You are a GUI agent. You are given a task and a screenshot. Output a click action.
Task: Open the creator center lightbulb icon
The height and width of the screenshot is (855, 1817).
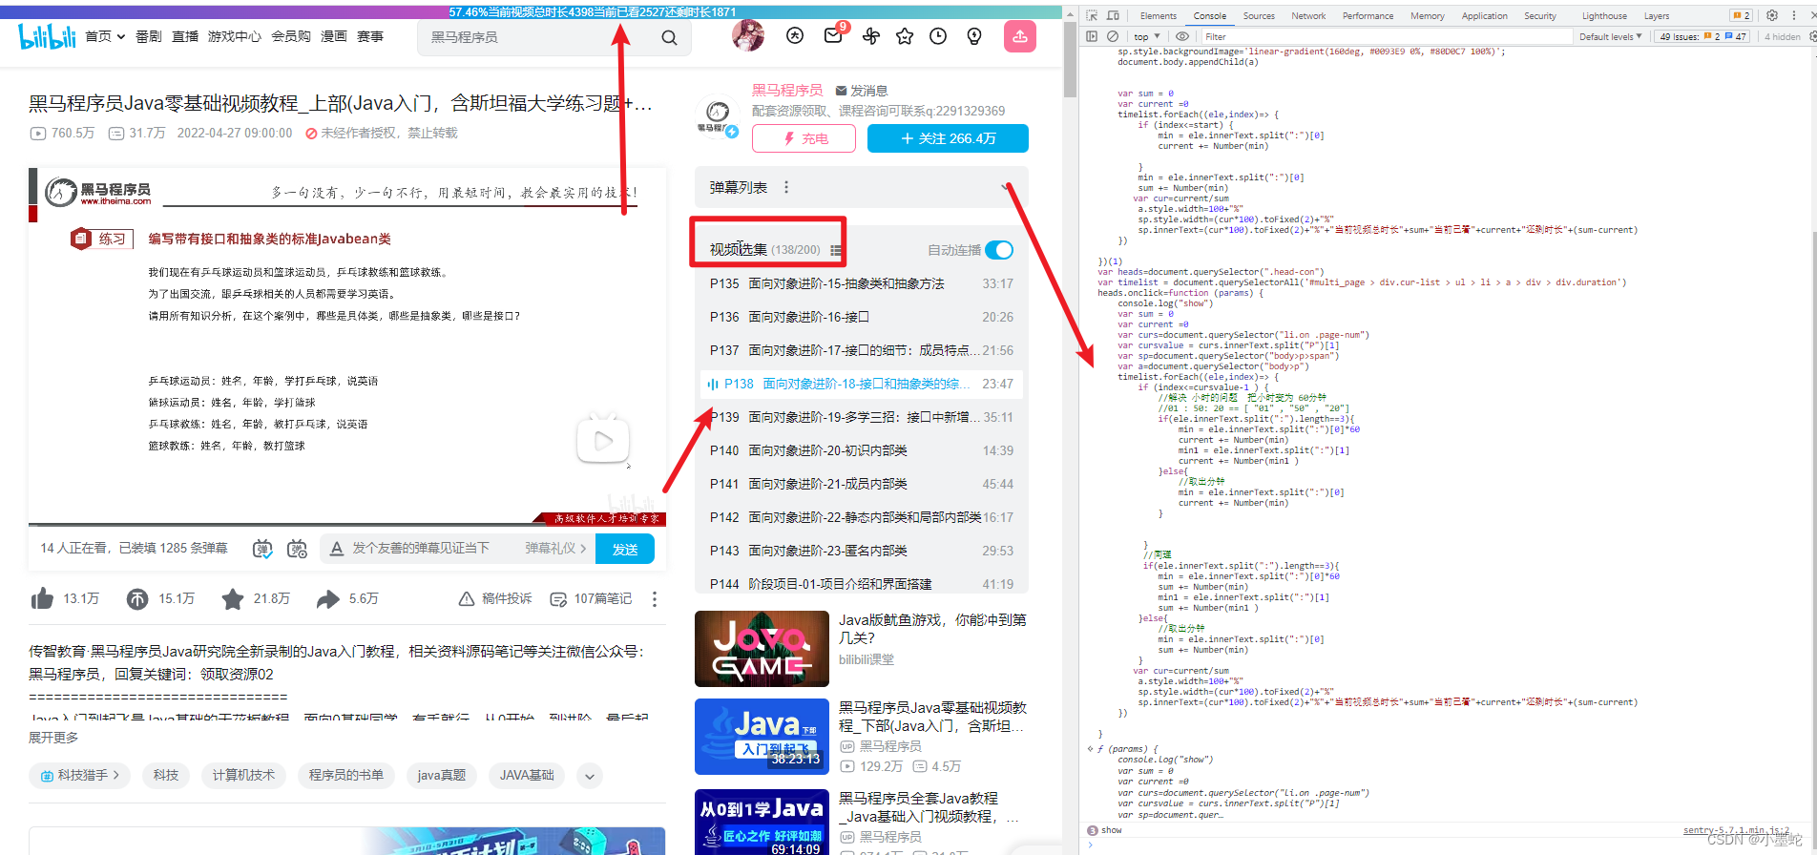click(x=974, y=36)
